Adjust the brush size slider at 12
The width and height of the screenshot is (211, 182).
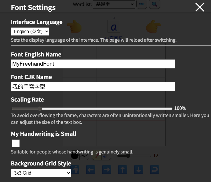pyautogui.click(x=134, y=156)
